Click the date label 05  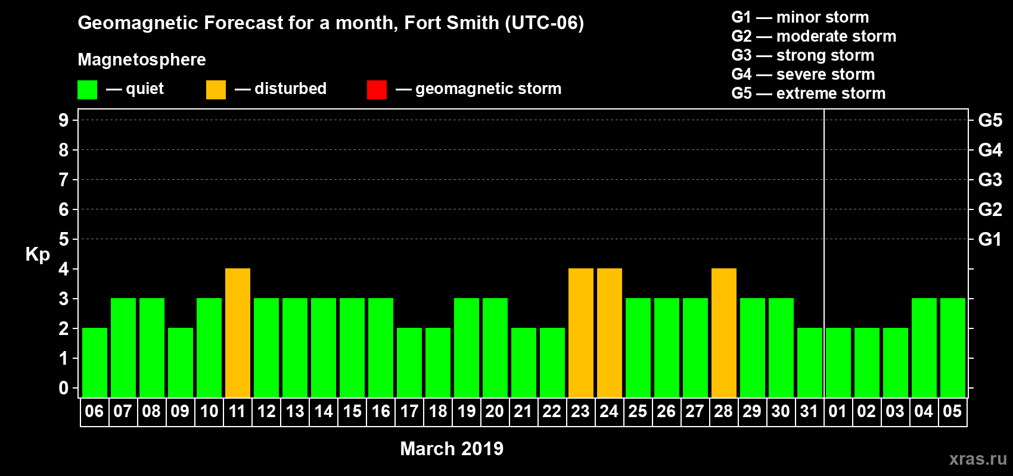[x=952, y=411]
